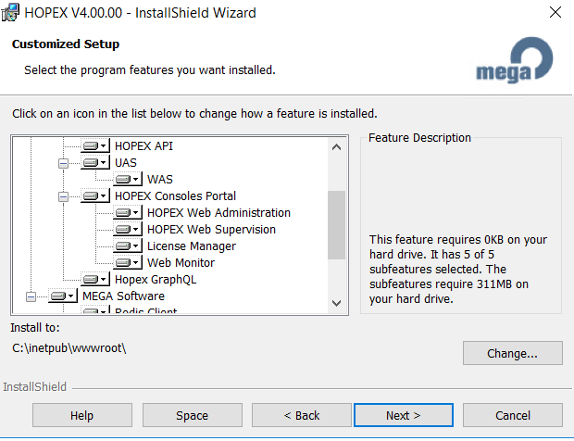
Task: Select the Web Monitor tree label
Action: click(x=180, y=263)
